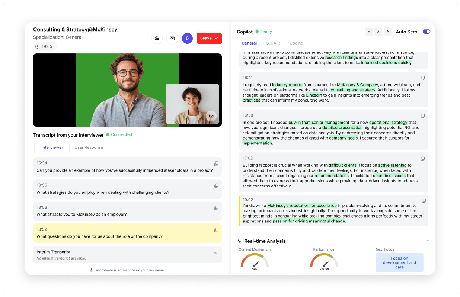
Task: Click highlighted phrase 'informed decisions quickly'
Action: point(386,63)
